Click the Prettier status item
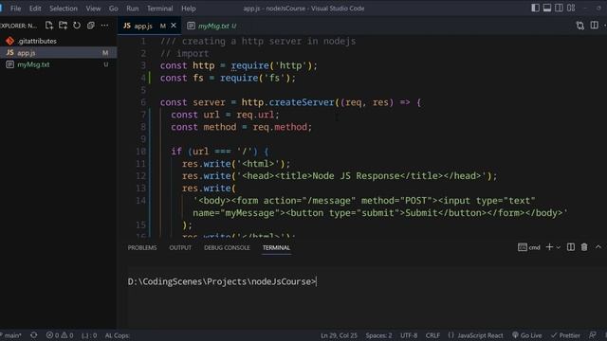 (565, 335)
